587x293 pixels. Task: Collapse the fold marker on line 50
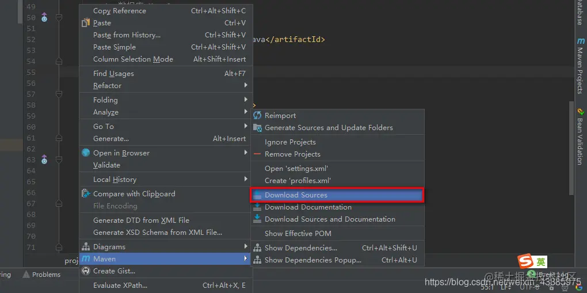59,17
